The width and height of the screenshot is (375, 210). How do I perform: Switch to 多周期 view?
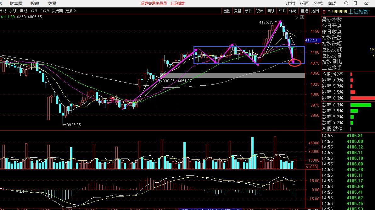pos(57,11)
